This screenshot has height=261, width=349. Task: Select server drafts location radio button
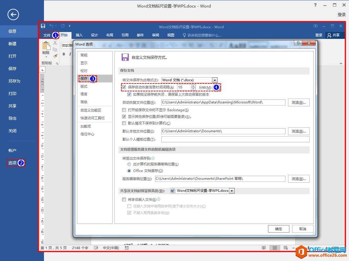click(129, 164)
